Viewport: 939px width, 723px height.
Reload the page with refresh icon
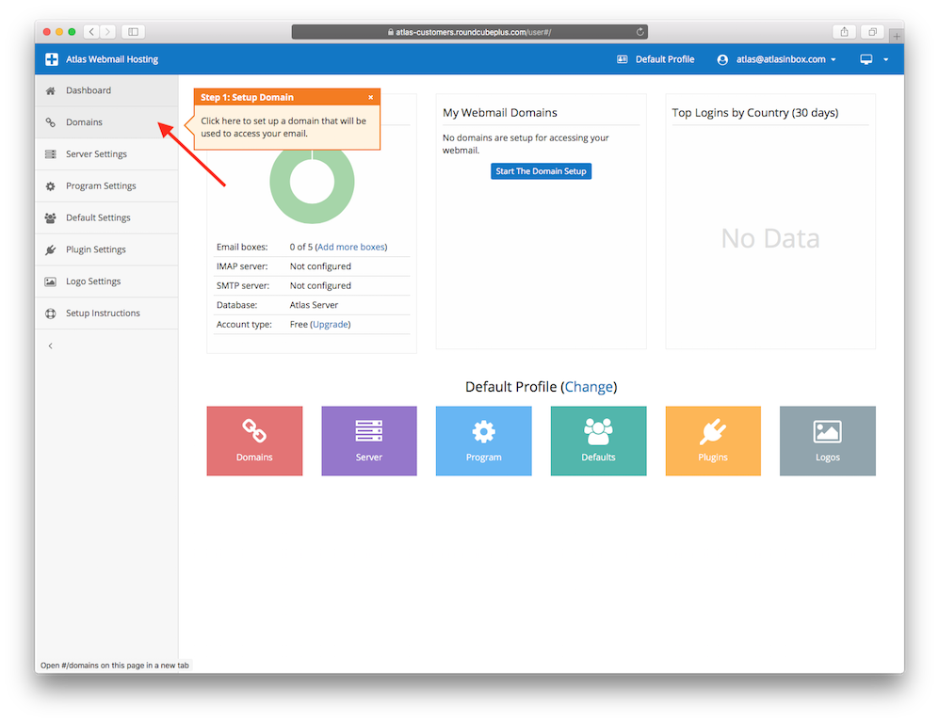pyautogui.click(x=640, y=32)
